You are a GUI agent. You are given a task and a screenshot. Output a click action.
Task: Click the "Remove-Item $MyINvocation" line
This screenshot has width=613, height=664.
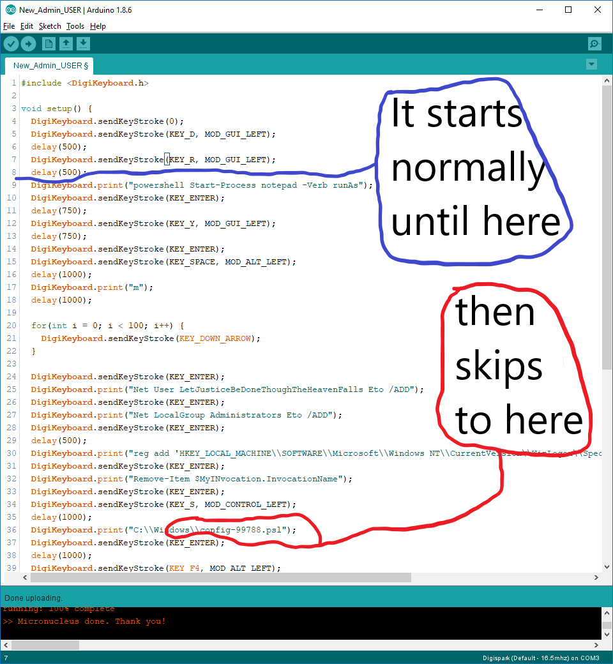click(192, 478)
